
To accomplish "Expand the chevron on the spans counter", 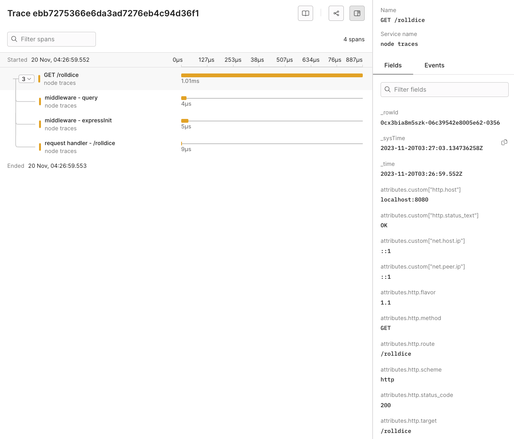I will (x=30, y=79).
